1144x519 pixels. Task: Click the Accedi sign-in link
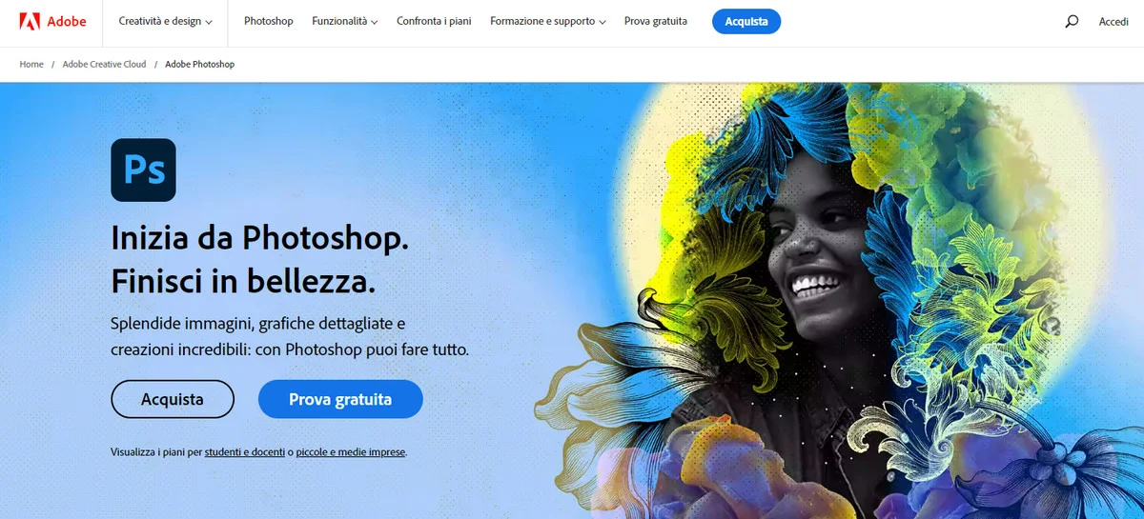(x=1113, y=21)
